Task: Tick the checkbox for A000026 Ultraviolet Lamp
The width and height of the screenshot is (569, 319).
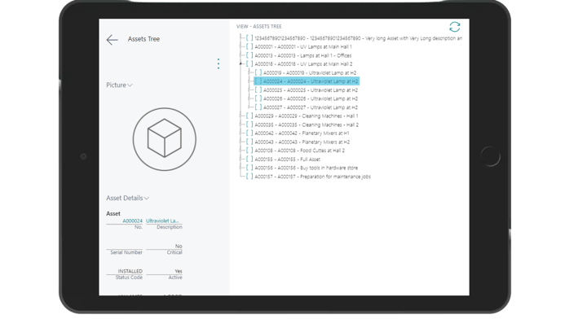Action: point(258,98)
